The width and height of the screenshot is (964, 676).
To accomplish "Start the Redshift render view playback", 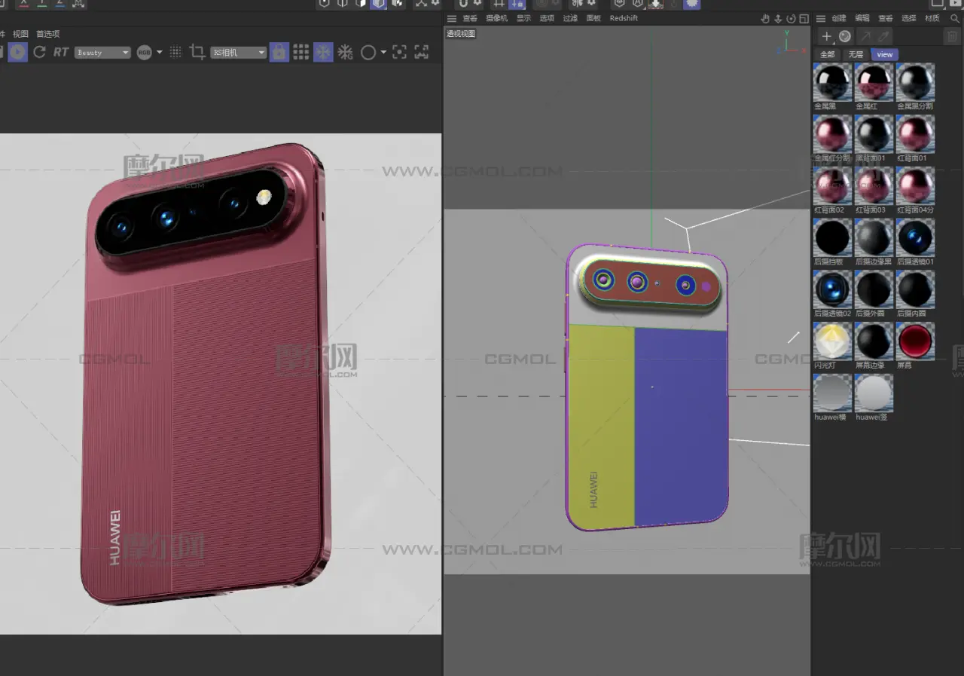I will click(x=18, y=52).
